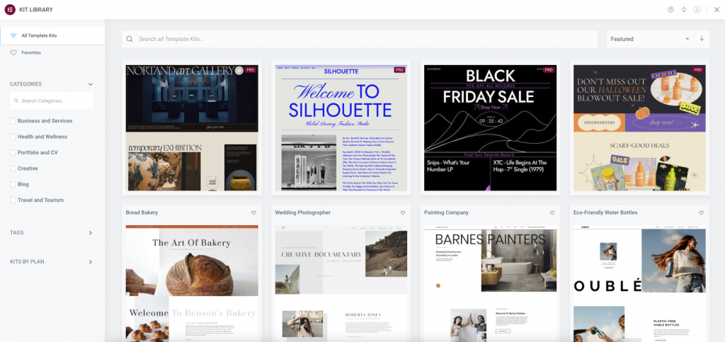
Task: Tick the Travel and Tourism checkbox
Action: pos(13,200)
